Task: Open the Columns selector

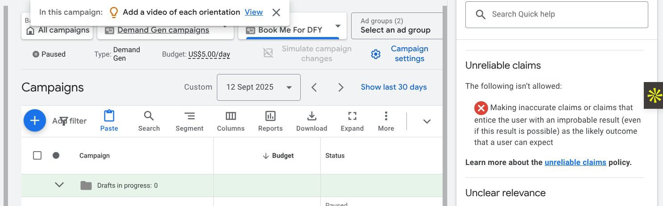Action: click(x=231, y=121)
